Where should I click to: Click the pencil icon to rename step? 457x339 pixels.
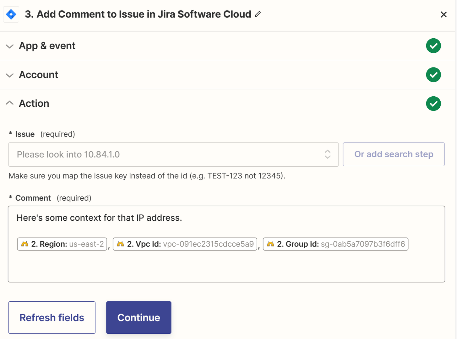[x=258, y=14]
